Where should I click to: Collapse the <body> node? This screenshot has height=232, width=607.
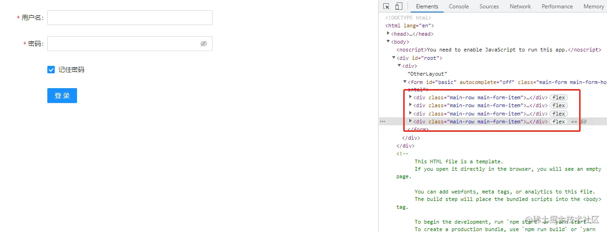(x=388, y=41)
